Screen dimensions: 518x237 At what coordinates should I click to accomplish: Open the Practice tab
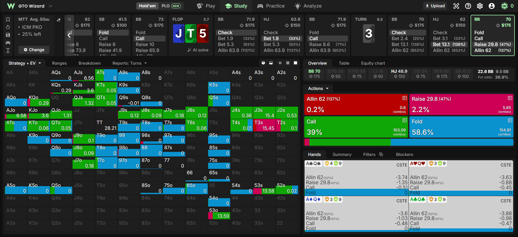pyautogui.click(x=271, y=6)
